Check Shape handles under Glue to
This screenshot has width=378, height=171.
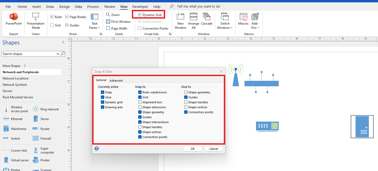[186, 102]
